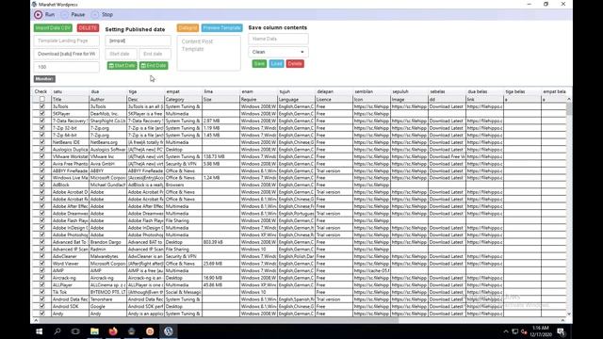This screenshot has width=603, height=339.
Task: Select the 'Michael Gundlach' author cell
Action: click(x=108, y=185)
